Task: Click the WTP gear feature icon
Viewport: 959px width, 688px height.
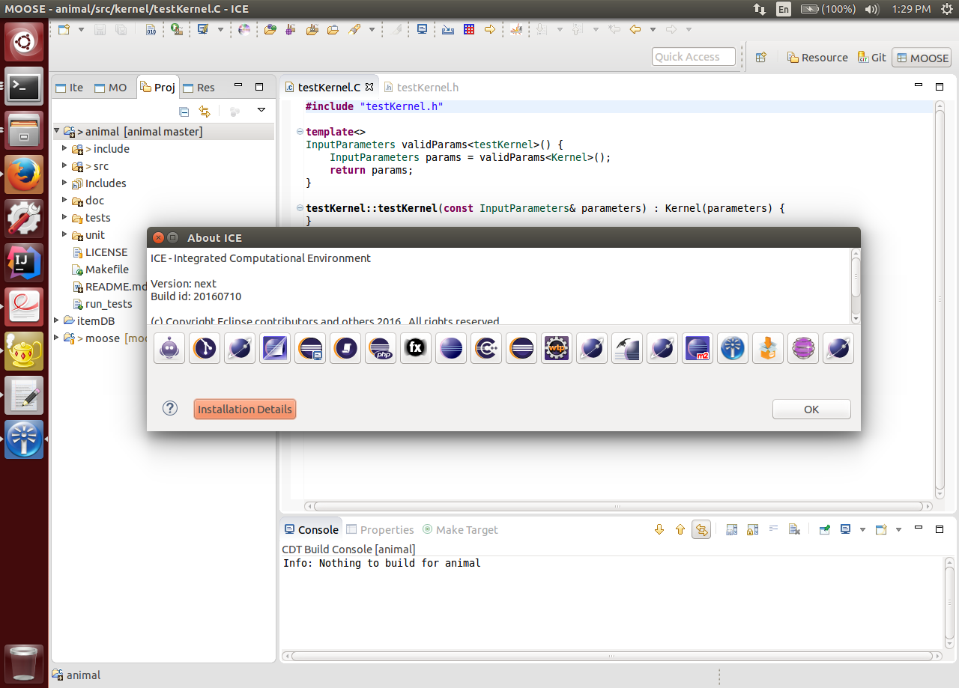Action: [x=557, y=348]
